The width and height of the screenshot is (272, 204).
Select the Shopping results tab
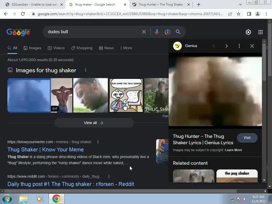82,48
